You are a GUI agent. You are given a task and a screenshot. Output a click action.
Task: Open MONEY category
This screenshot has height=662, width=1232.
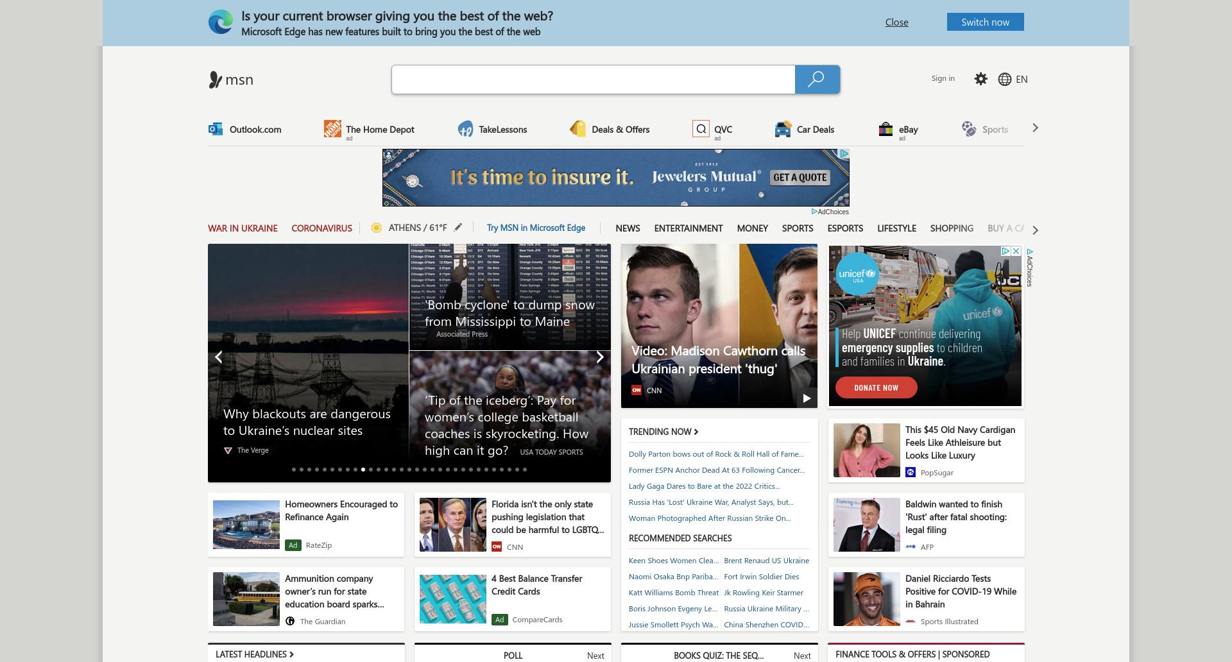pos(752,228)
